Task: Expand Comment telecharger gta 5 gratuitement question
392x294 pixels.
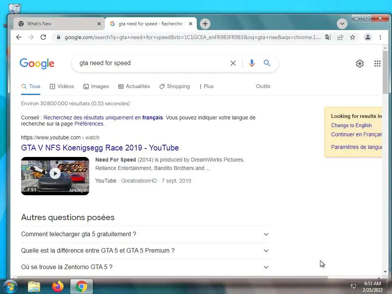Action: pos(145,234)
